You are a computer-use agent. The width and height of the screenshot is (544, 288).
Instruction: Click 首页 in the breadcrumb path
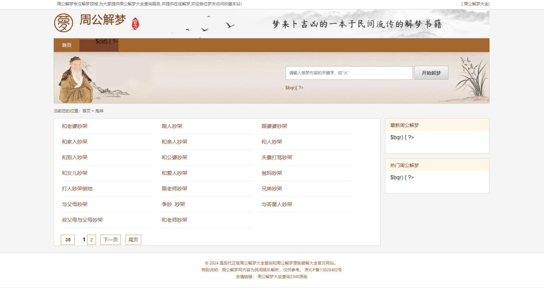86,111
